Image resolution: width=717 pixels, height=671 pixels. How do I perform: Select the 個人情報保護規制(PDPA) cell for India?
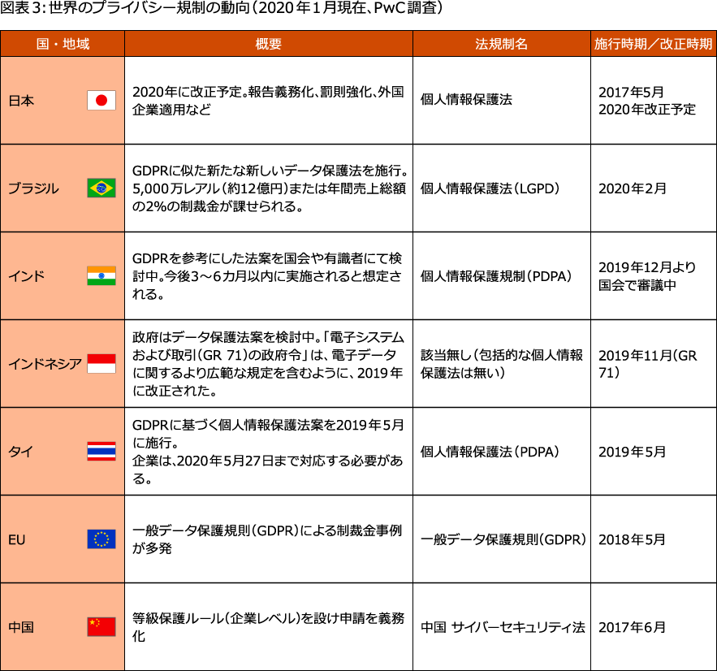pos(496,276)
